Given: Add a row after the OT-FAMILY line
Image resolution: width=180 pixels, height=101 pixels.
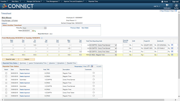Looking at the screenshot, I should coord(172,48).
